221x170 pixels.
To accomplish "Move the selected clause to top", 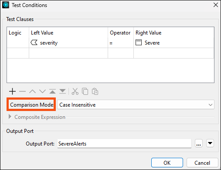I will [52, 91].
